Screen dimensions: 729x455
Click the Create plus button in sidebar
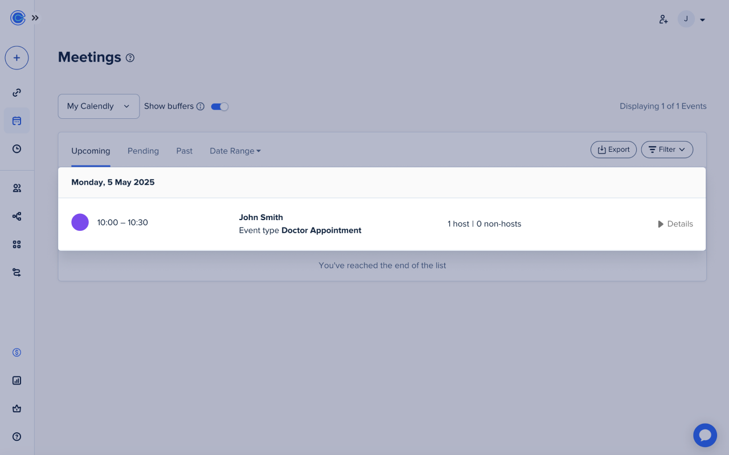(x=17, y=57)
